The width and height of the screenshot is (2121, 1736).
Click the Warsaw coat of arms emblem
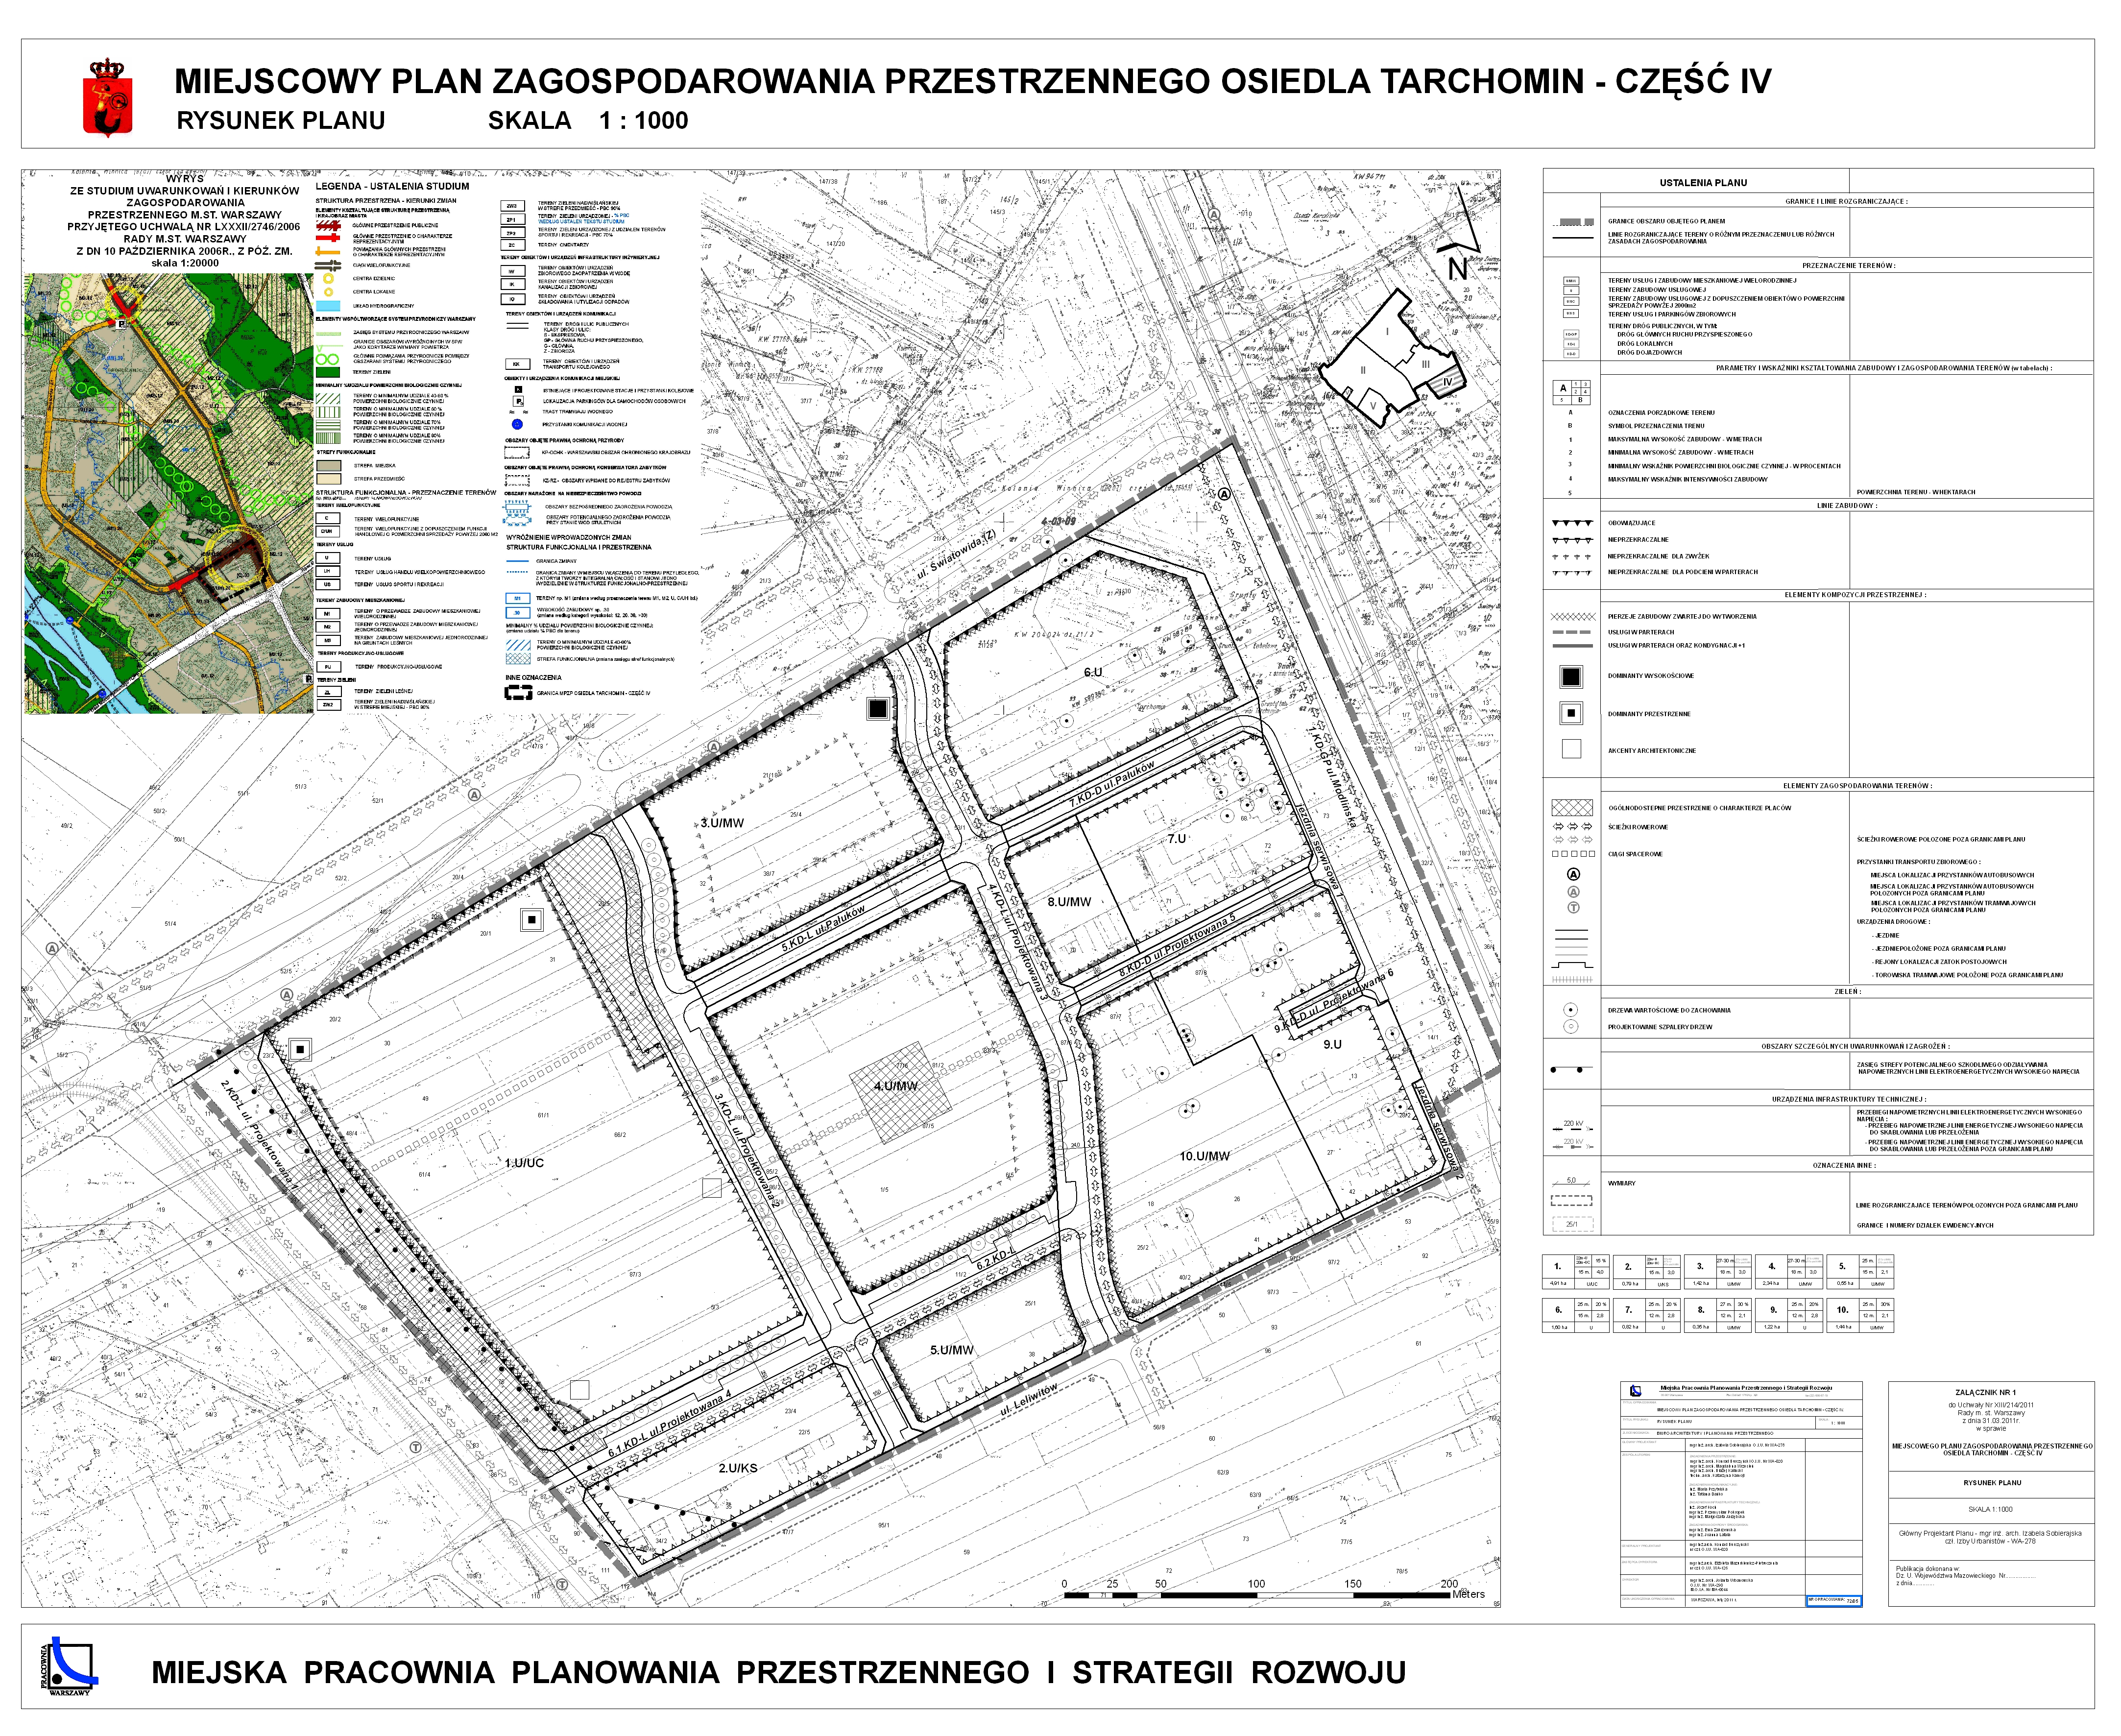point(107,98)
